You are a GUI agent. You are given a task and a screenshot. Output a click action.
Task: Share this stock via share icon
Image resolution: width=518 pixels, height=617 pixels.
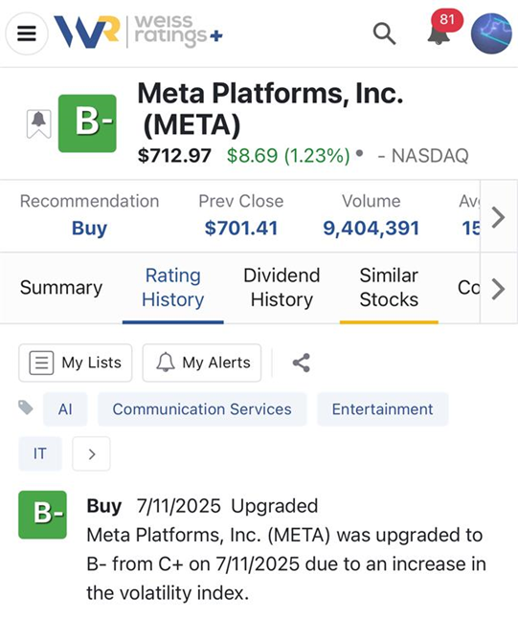(302, 363)
